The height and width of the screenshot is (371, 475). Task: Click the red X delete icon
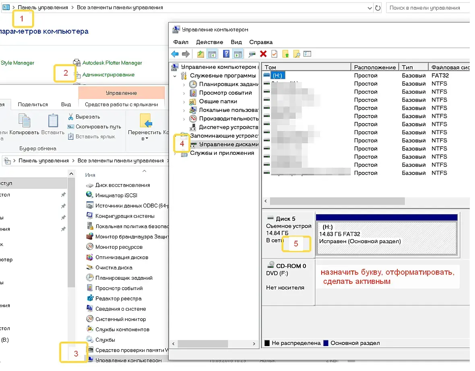[263, 54]
